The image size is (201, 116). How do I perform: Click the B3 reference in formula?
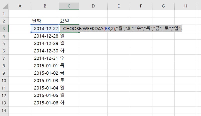[x=108, y=29]
